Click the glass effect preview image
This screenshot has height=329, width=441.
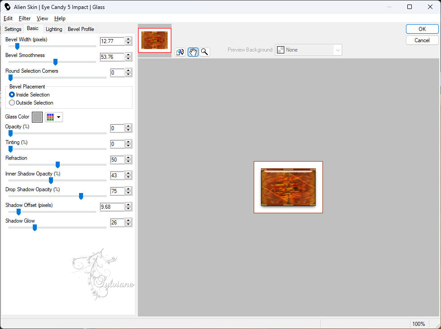[288, 187]
